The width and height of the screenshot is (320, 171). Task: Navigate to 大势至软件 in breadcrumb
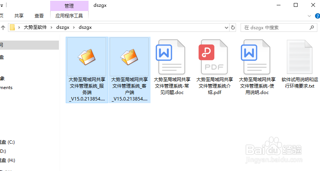pos(35,27)
